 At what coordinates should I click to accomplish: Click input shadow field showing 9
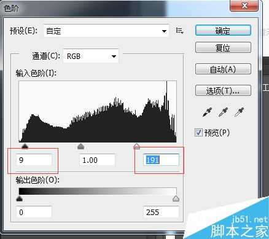[x=34, y=160]
